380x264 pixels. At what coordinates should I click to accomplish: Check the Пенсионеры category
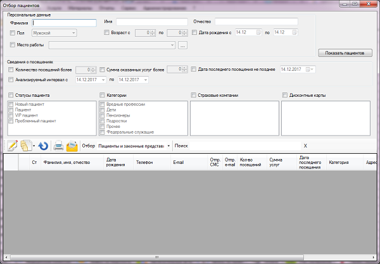[x=102, y=115]
